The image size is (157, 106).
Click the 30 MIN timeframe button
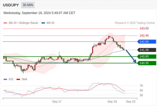click(28, 5)
